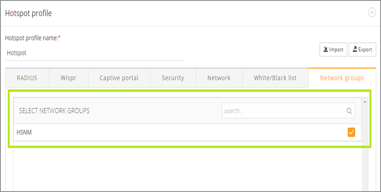The width and height of the screenshot is (381, 192).
Task: Click the network groups search box
Action: coord(283,111)
